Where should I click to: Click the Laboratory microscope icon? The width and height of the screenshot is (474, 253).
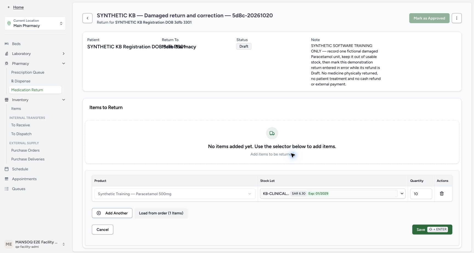click(x=7, y=54)
